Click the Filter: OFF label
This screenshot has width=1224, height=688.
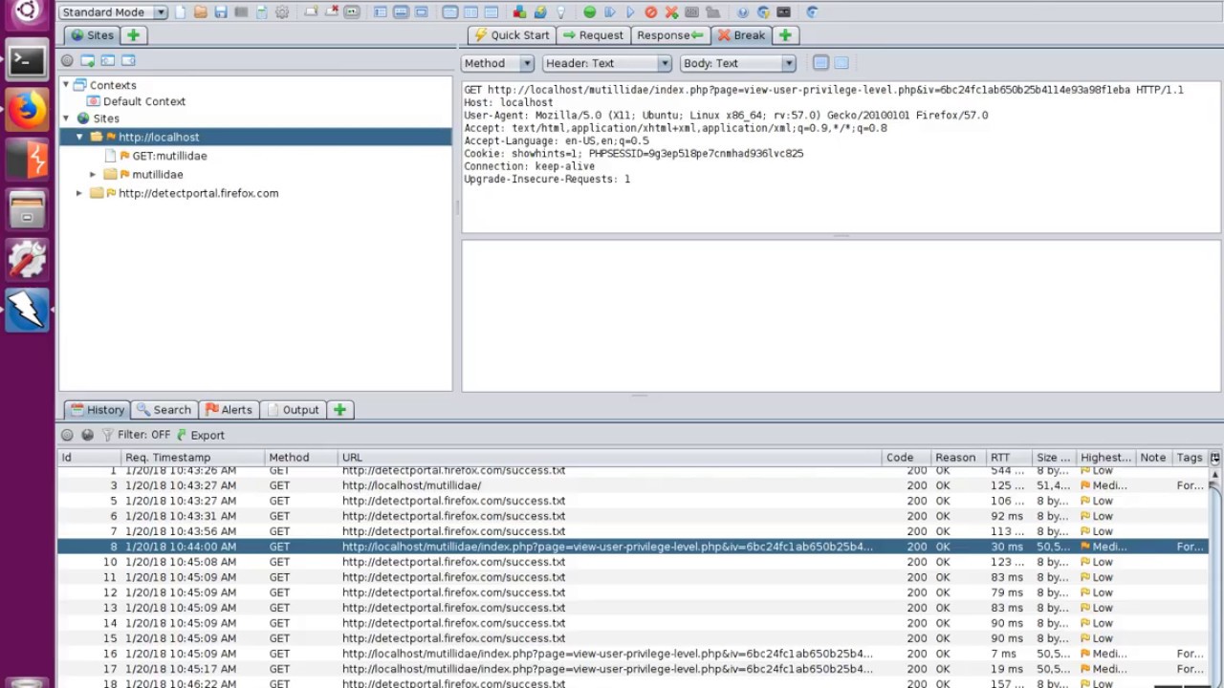[x=143, y=435]
